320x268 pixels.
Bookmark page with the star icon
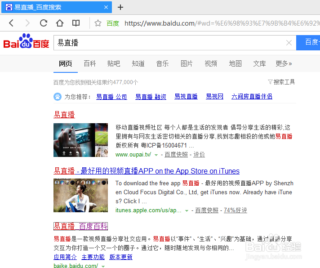pyautogui.click(x=98, y=23)
